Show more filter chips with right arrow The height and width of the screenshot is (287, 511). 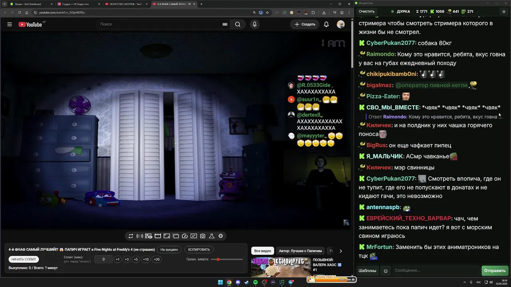(x=341, y=251)
